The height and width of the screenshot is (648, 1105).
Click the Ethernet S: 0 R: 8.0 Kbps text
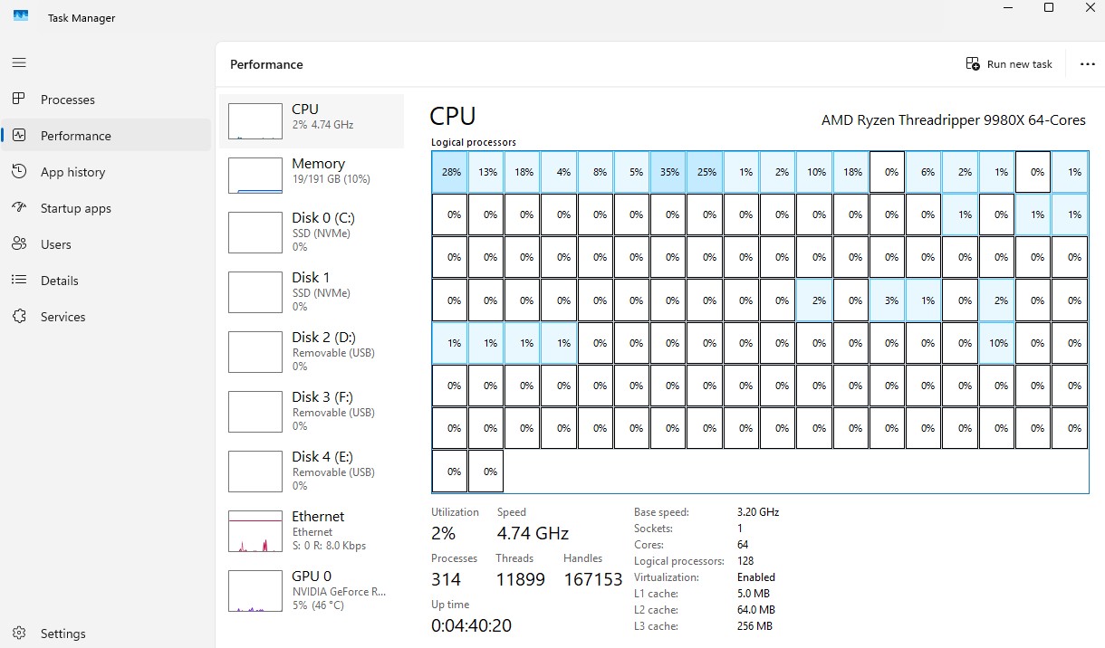[x=329, y=546]
